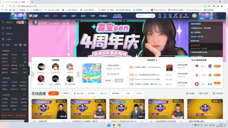Click 客户端打开 button in sidebar bottom
This screenshot has width=228, height=128.
8,115
